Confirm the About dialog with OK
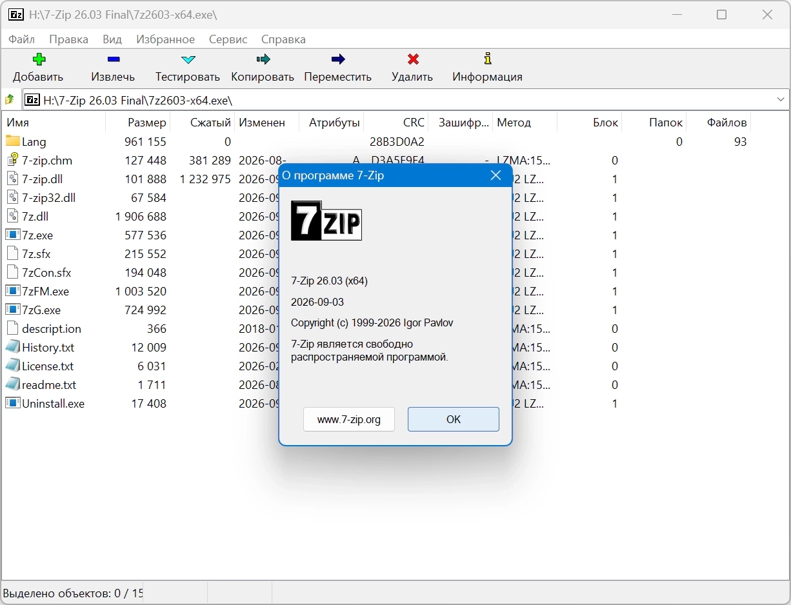This screenshot has height=605, width=791. click(454, 419)
